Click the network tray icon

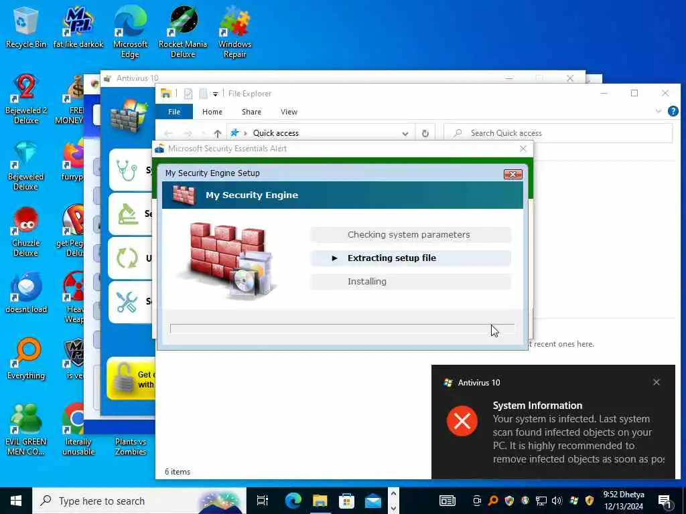pos(541,501)
